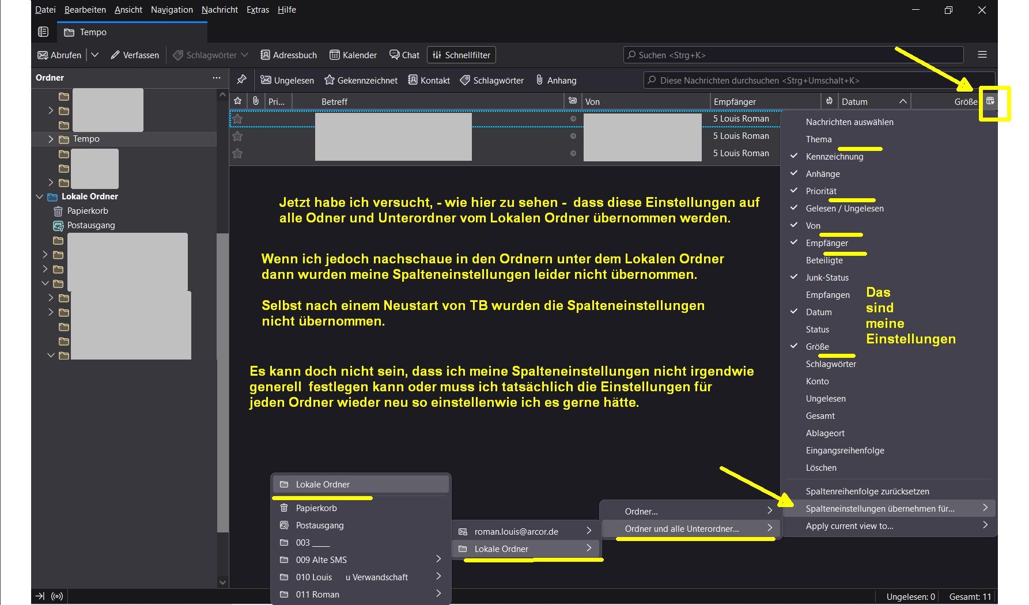Click Spaltenreihenfolge zurücksetzen
This screenshot has height=605, width=1029.
click(x=867, y=491)
